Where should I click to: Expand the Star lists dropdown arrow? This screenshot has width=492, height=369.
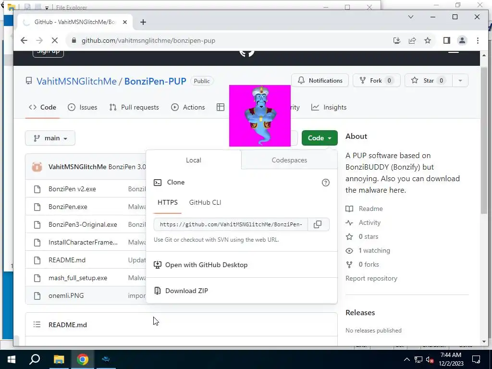(x=460, y=81)
